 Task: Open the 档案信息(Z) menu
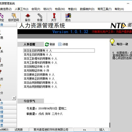coord(6,9)
